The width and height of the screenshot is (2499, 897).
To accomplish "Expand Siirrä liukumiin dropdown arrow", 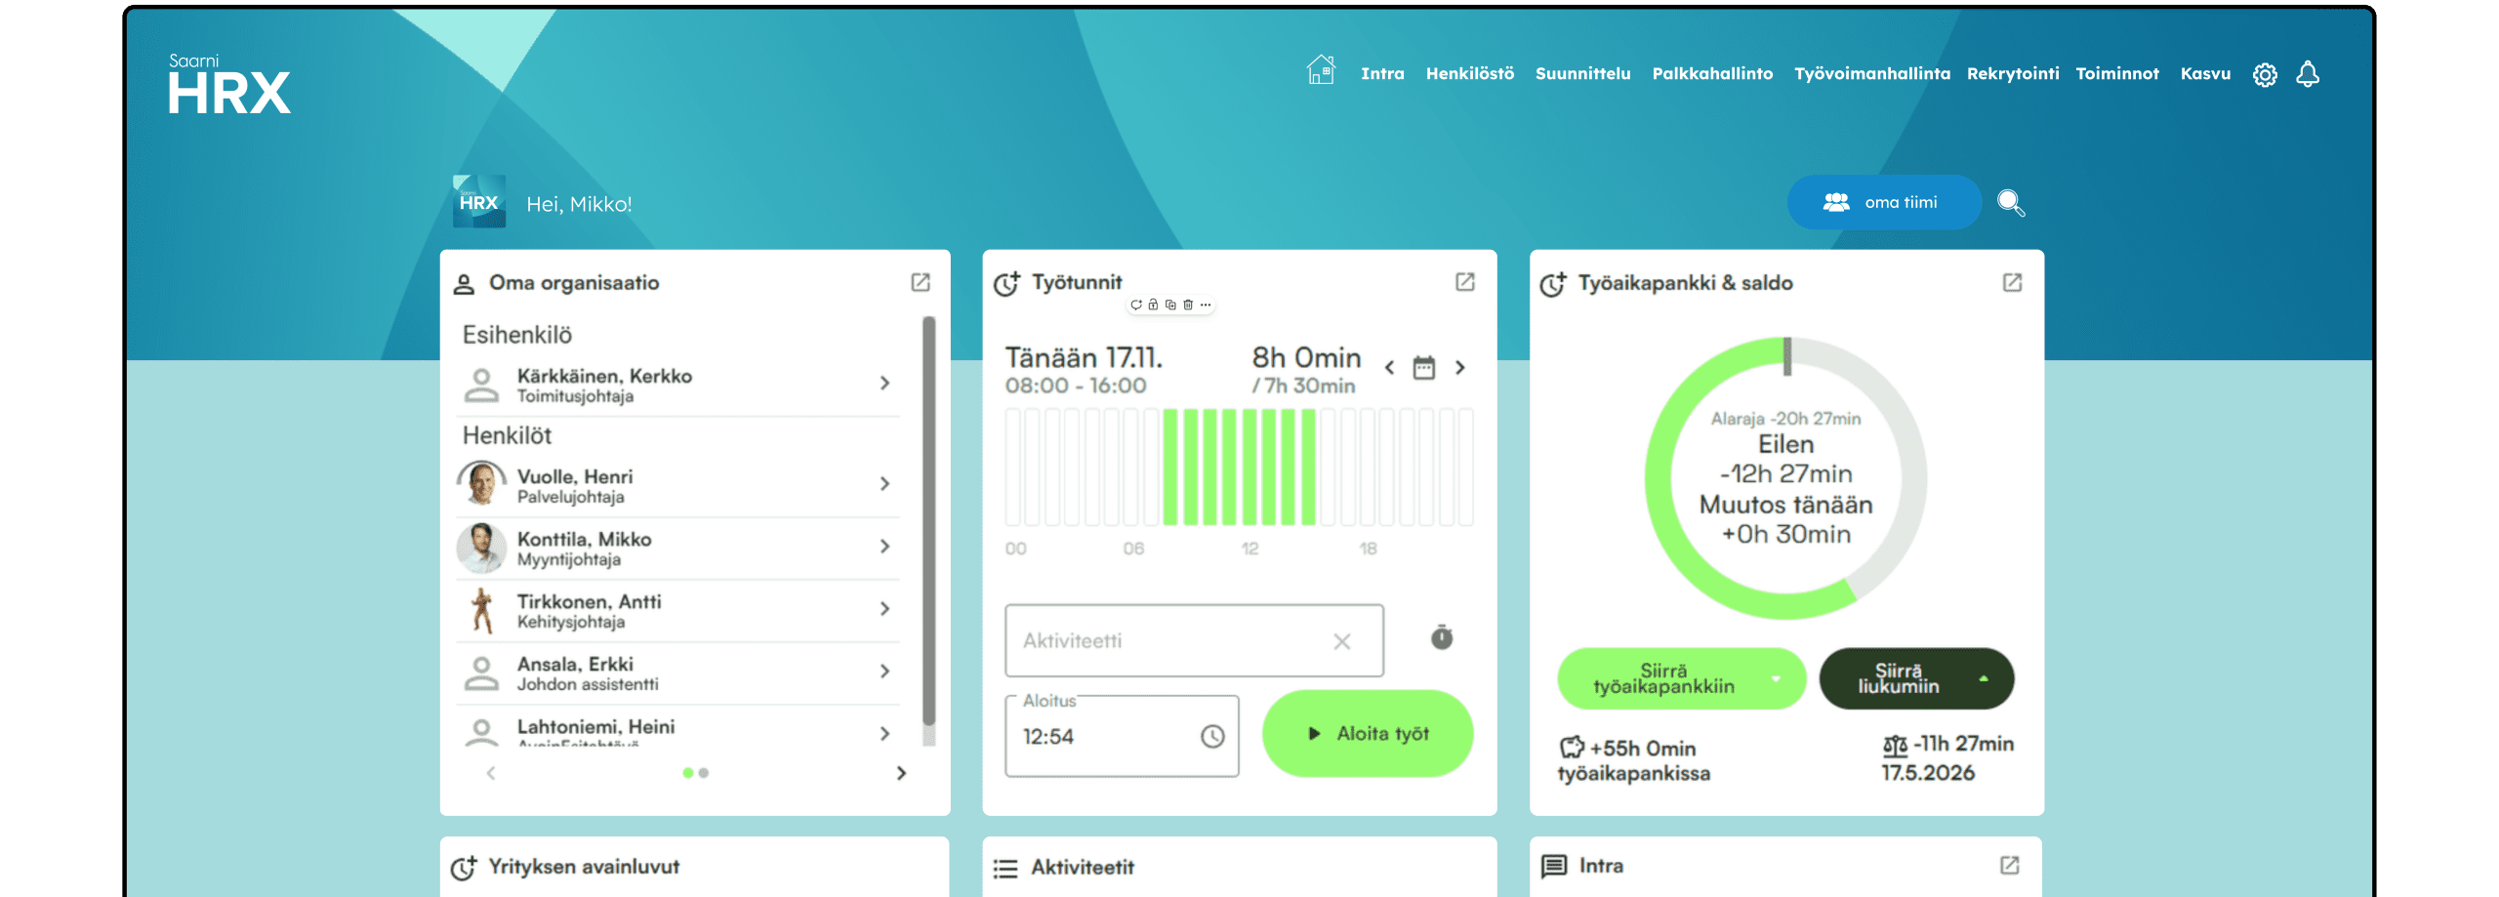I will tap(1984, 678).
